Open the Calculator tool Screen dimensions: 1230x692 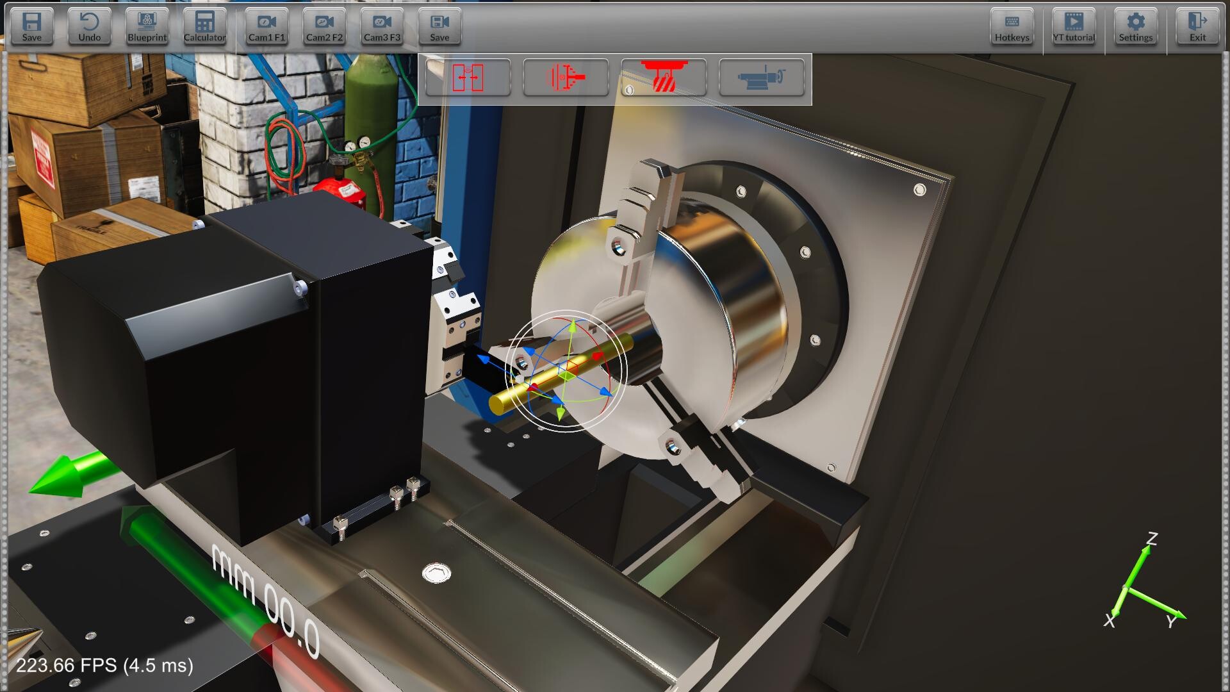tap(204, 26)
